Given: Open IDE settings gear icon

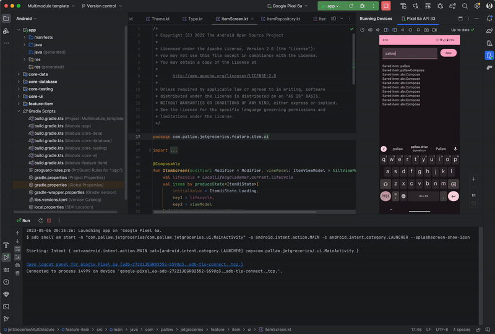Looking at the screenshot, I should [x=477, y=6].
